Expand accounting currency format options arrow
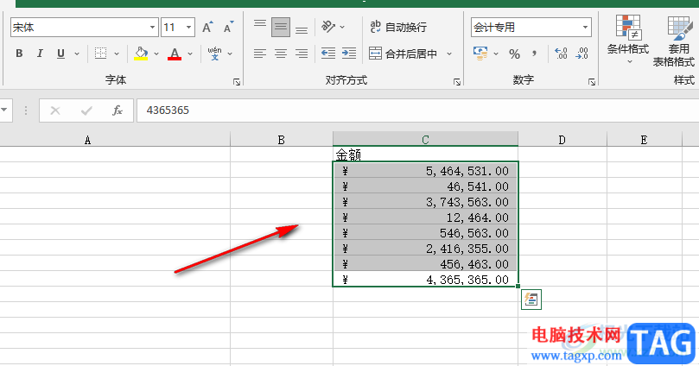The width and height of the screenshot is (699, 366). 496,54
